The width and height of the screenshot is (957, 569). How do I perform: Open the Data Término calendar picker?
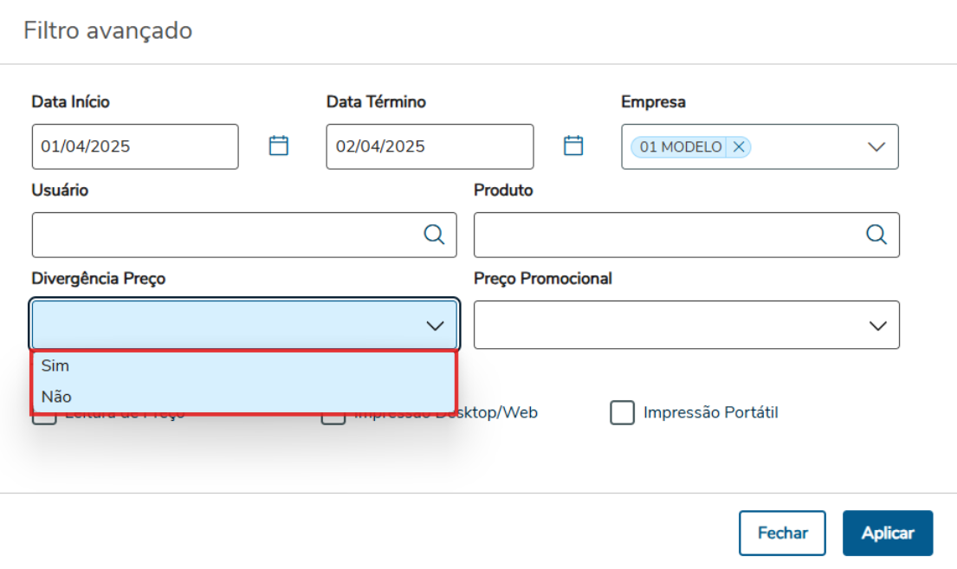573,145
